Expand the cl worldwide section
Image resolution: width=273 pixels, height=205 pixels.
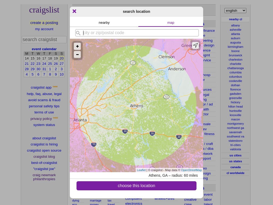tap(235, 173)
